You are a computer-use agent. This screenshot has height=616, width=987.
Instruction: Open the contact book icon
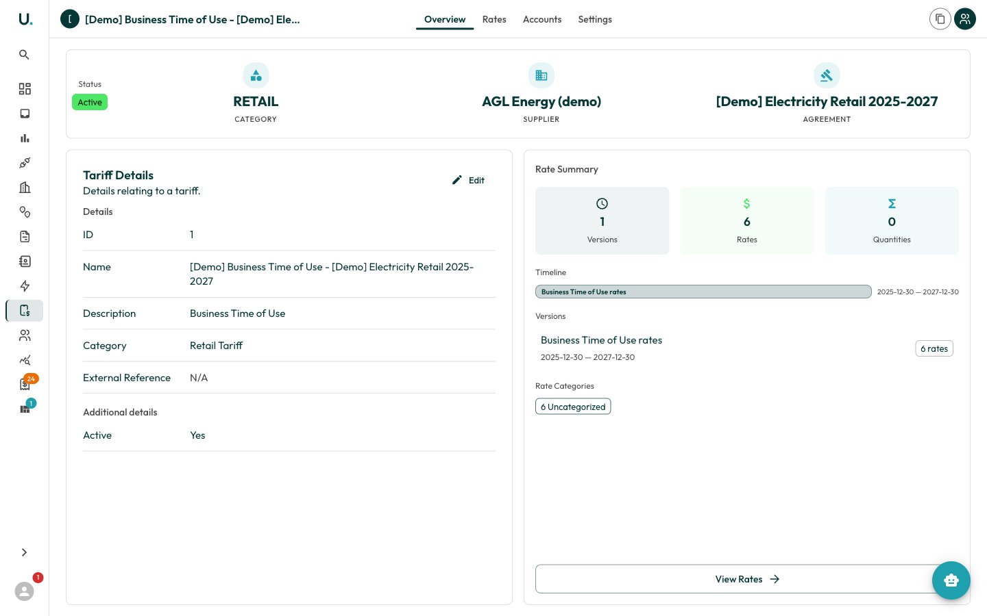coord(25,261)
